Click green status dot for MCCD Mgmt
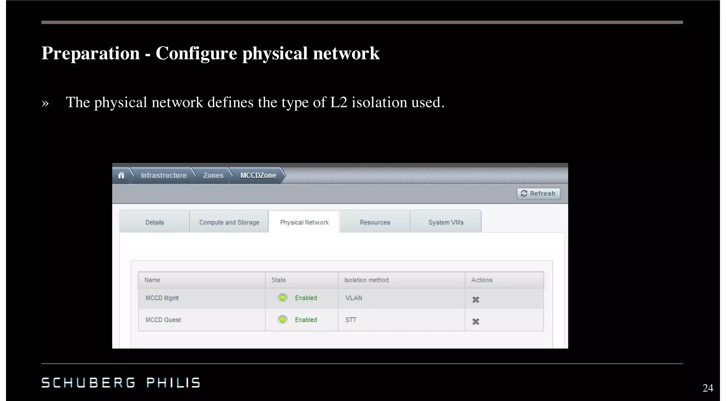The width and height of the screenshot is (726, 401). (x=283, y=298)
